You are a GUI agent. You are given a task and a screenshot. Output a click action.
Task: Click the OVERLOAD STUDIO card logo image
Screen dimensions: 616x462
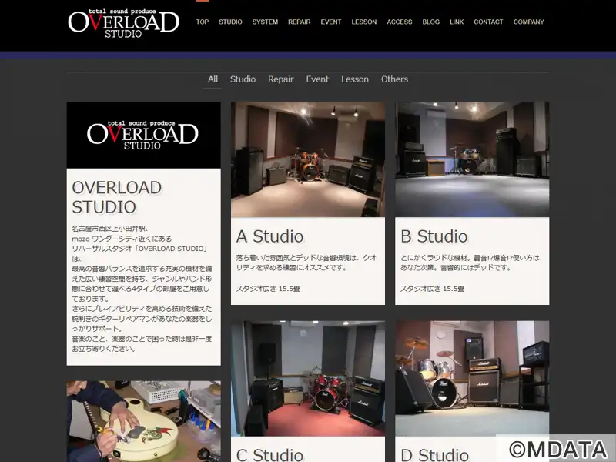143,136
